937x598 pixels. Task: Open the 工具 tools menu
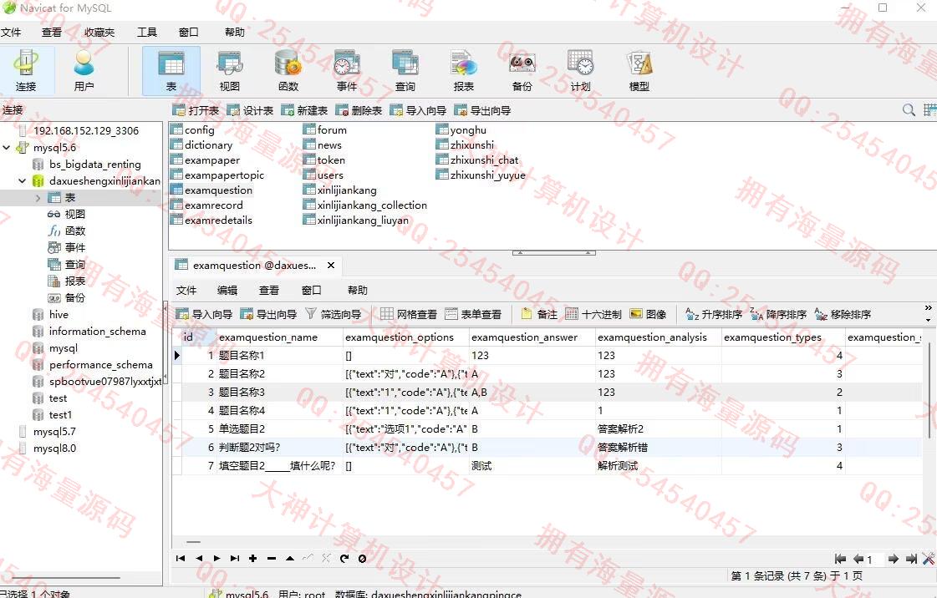tap(147, 33)
